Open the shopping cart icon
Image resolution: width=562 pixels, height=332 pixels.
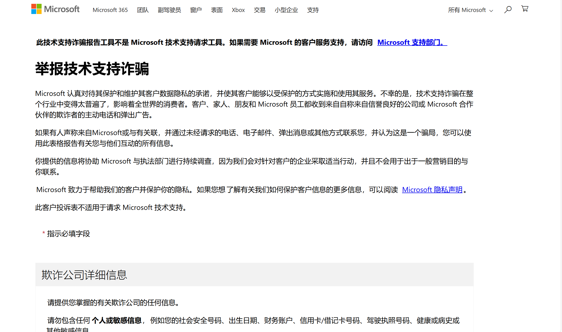click(525, 9)
